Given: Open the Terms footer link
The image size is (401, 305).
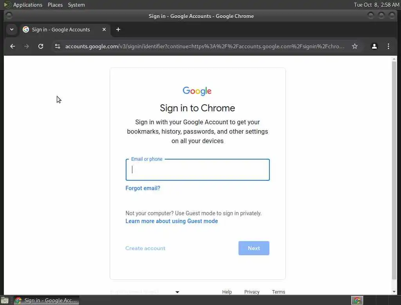Looking at the screenshot, I should tap(278, 292).
